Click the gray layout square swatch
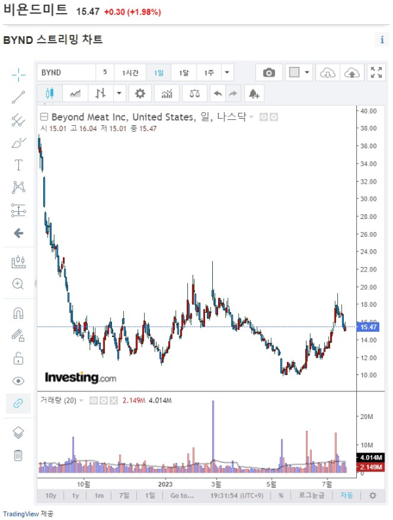Screen dimensions: 393x520 294,72
